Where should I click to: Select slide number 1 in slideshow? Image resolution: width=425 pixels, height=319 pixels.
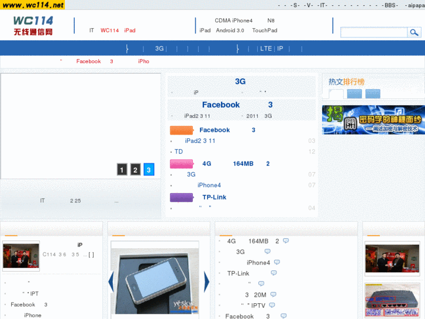point(122,169)
